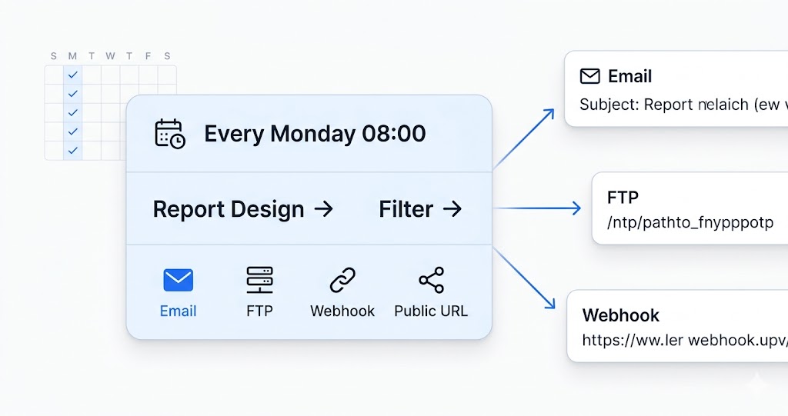Click the Every Monday 08:00 schedule
This screenshot has width=788, height=416.
tap(315, 134)
